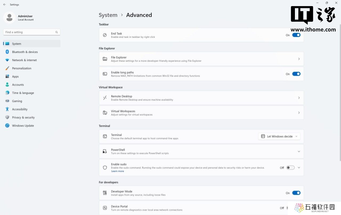Navigate to Time & language
Image resolution: width=341 pixels, height=215 pixels.
(32, 93)
